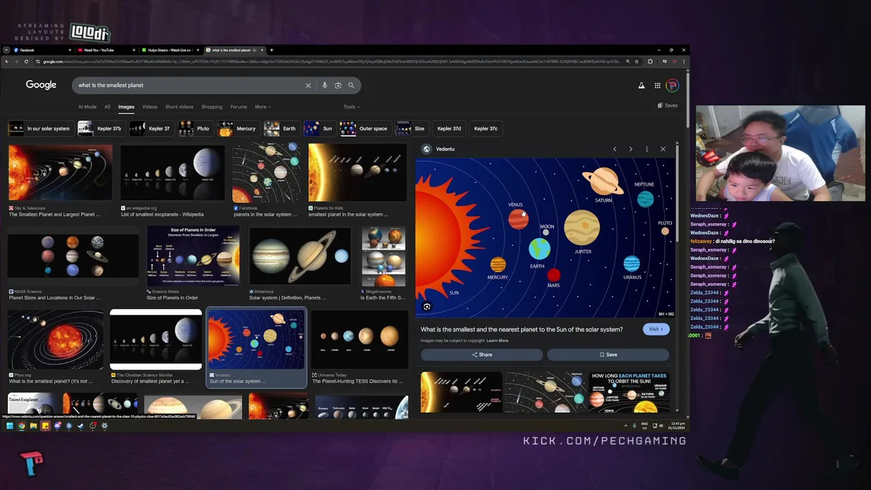The image size is (871, 490).
Task: Select the Short videos tab
Action: (x=179, y=107)
